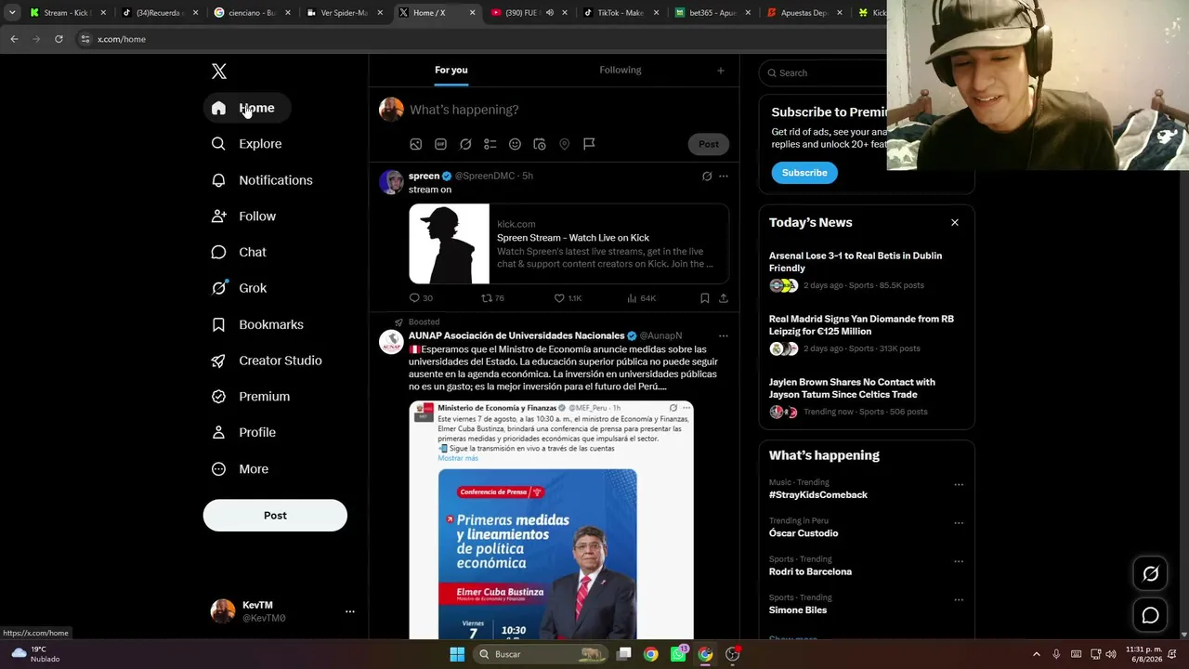Open Notifications from the sidebar
This screenshot has width=1189, height=669.
(x=262, y=180)
